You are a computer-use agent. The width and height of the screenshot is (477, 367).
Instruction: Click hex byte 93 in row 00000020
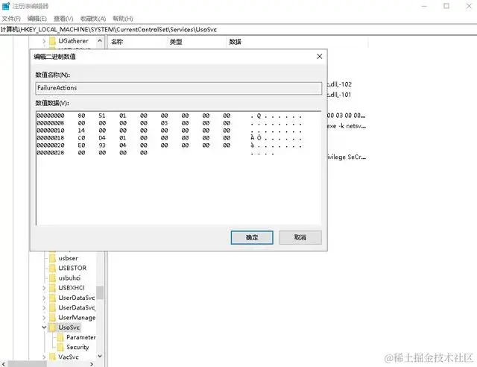point(102,145)
